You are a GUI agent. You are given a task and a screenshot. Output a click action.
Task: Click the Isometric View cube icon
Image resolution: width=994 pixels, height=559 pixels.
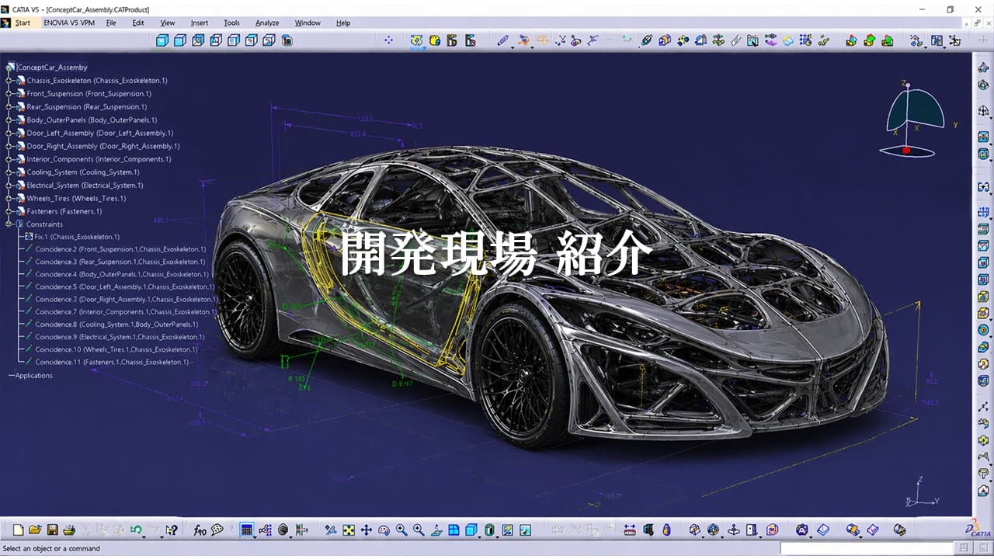(471, 529)
